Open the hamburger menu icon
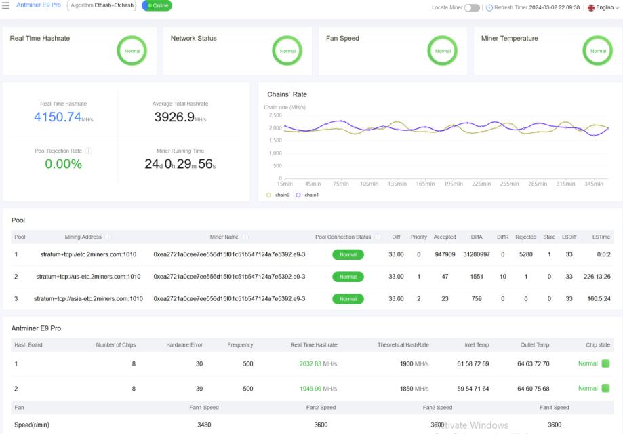The height and width of the screenshot is (434, 623). point(6,5)
